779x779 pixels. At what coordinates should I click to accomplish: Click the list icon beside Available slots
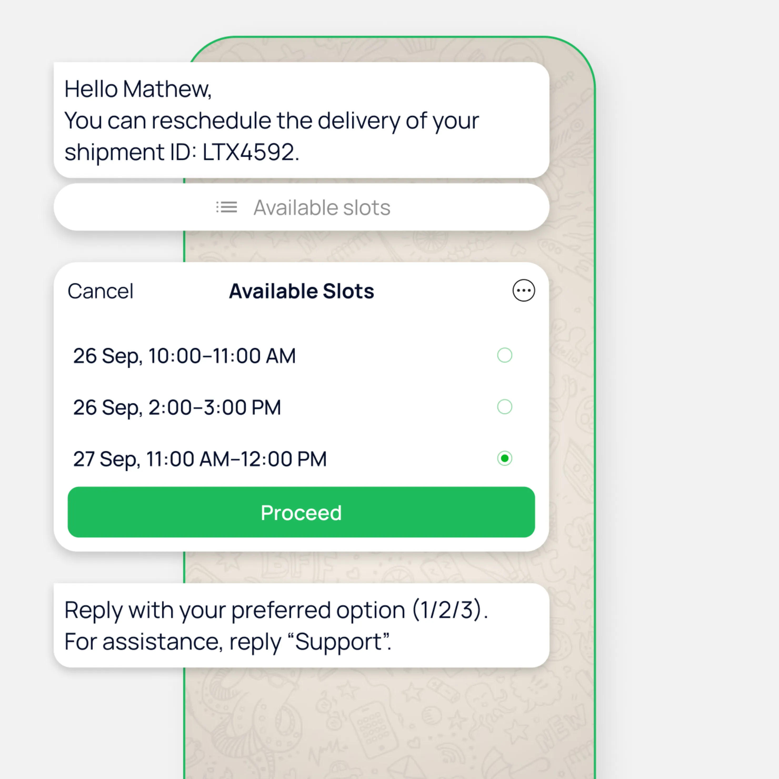[227, 207]
